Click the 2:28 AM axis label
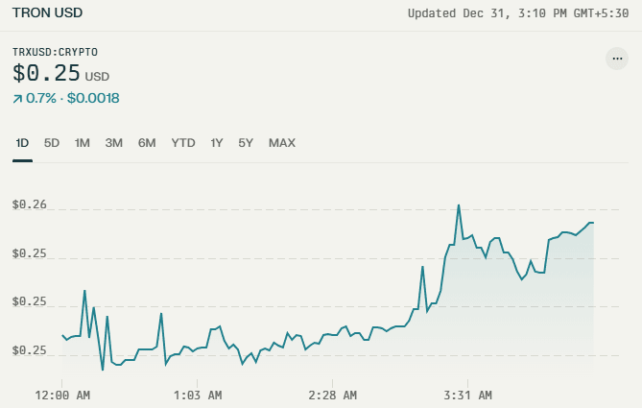Image resolution: width=642 pixels, height=408 pixels. (332, 396)
